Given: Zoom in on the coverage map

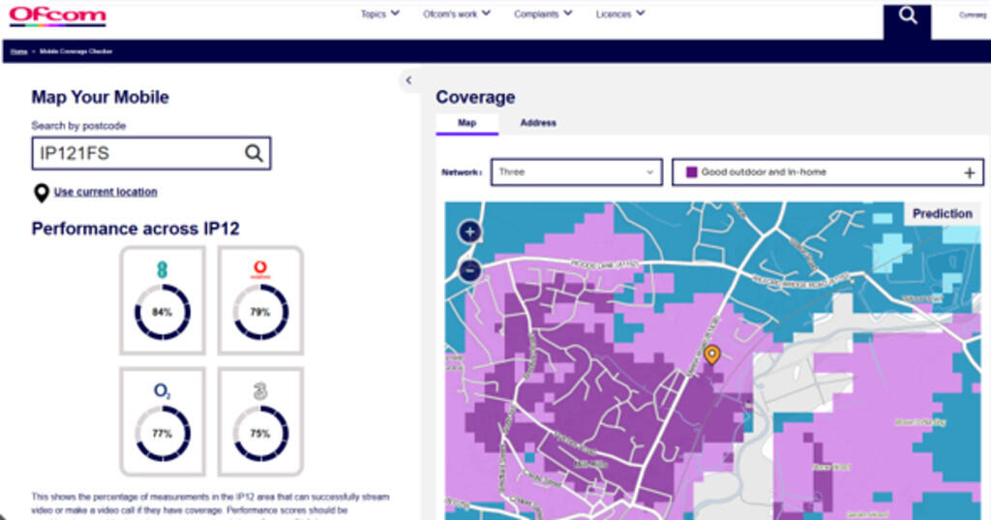Looking at the screenshot, I should 469,231.
